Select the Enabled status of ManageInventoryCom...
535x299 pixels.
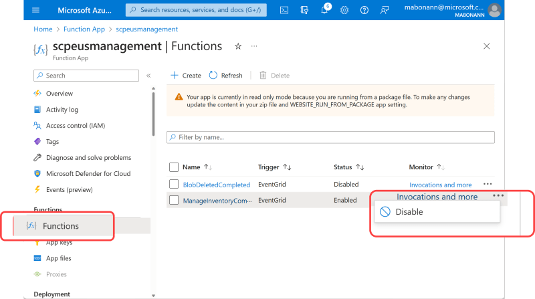345,201
